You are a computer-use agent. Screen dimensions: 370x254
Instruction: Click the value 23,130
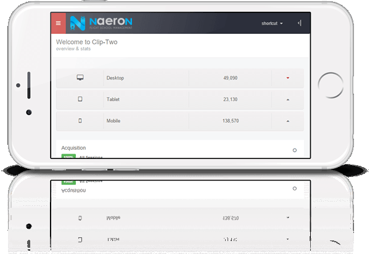coord(230,99)
